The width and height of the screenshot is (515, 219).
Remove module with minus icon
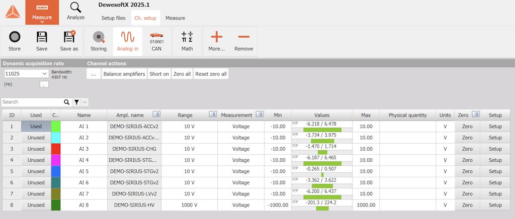(x=244, y=37)
